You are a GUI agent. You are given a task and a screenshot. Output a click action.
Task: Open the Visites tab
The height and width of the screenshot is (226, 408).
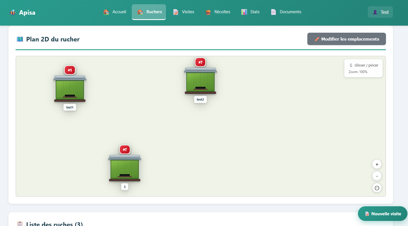(x=184, y=12)
